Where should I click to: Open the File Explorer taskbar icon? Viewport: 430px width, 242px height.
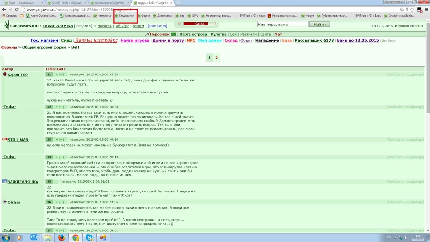click(48, 238)
